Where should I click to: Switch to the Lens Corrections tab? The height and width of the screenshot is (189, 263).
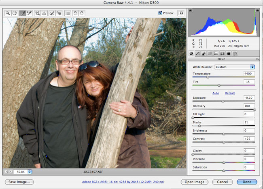(x=222, y=54)
